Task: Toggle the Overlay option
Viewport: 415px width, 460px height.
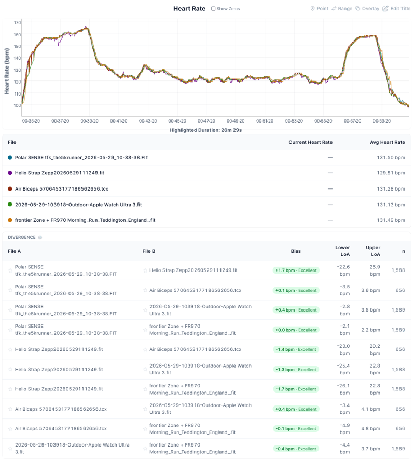Action: point(367,9)
